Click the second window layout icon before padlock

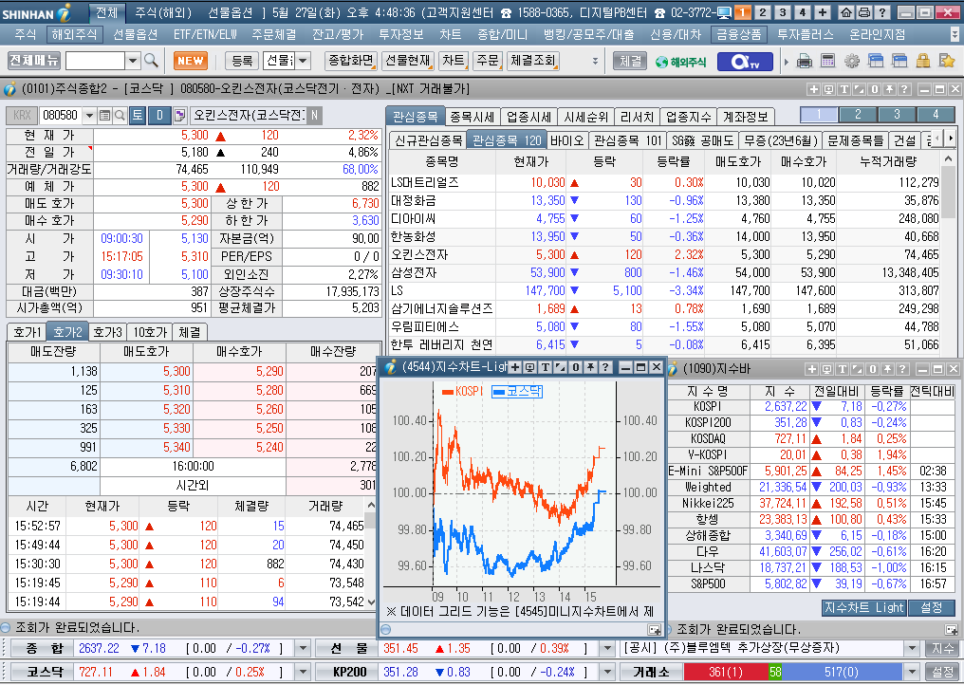click(x=899, y=61)
